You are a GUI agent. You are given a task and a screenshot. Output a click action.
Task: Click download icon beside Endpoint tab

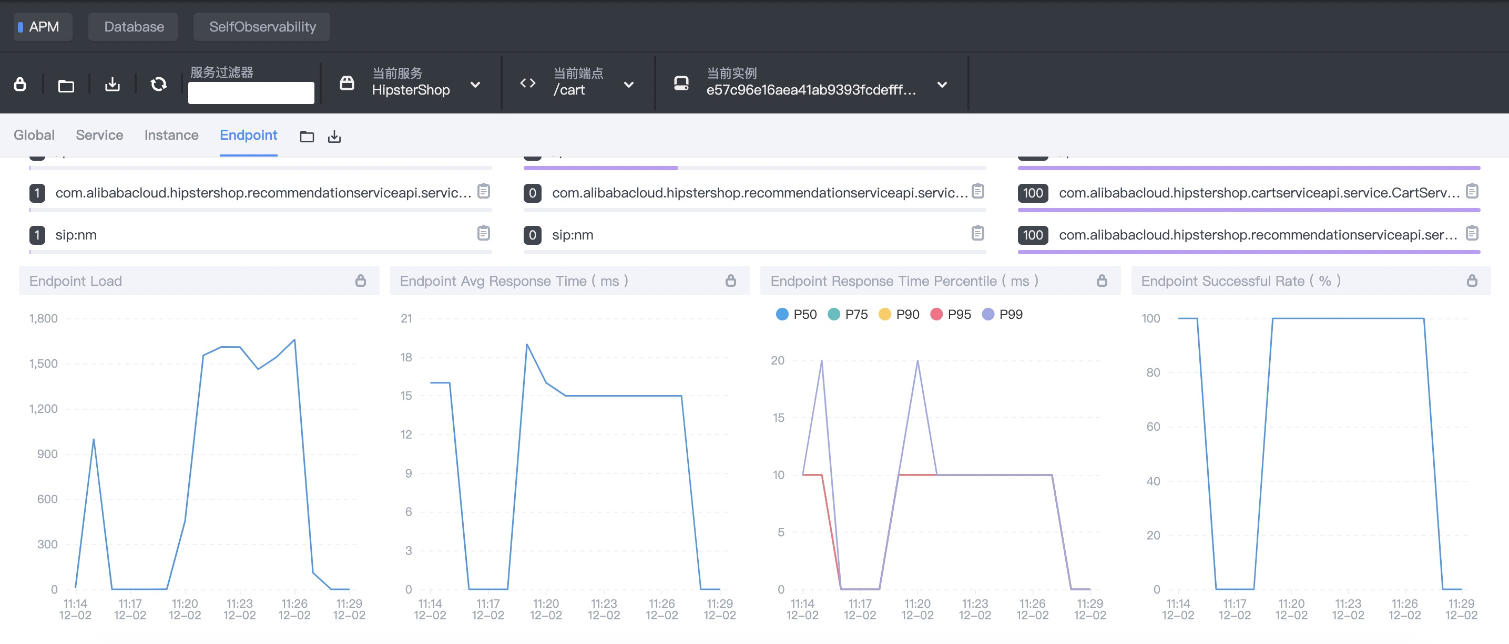click(334, 137)
